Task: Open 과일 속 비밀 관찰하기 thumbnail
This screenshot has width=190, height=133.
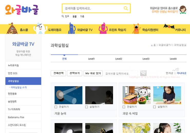Action: point(136,95)
